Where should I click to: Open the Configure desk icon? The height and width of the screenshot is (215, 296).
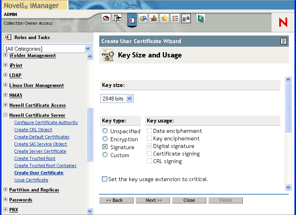tap(154, 18)
